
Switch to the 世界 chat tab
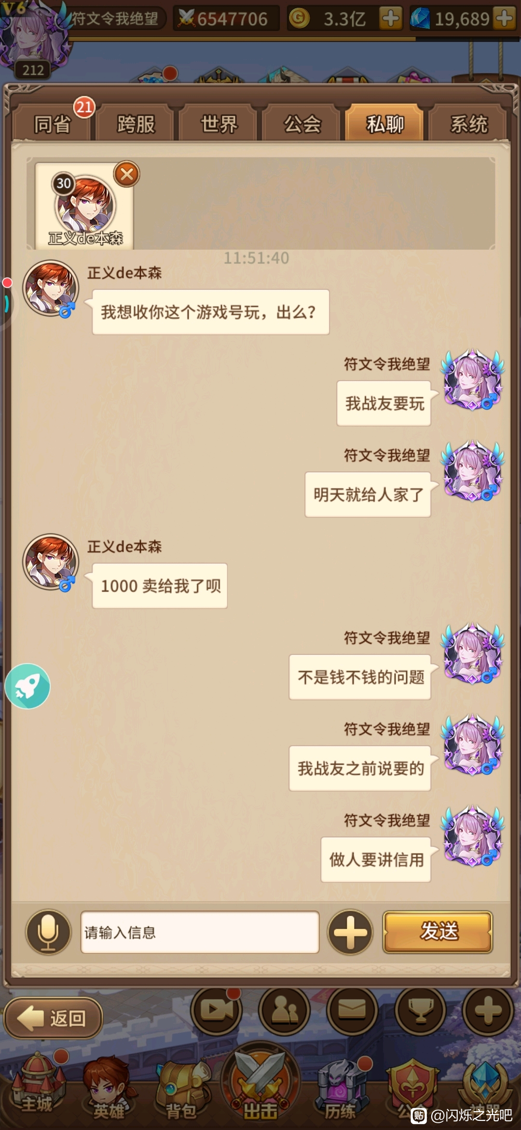pyautogui.click(x=219, y=124)
